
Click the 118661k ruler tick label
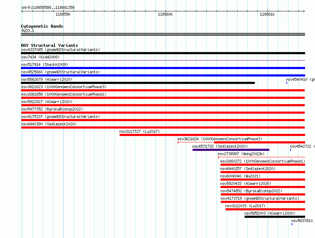(x=267, y=14)
